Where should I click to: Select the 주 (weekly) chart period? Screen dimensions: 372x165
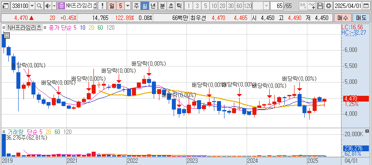[x=136, y=6]
